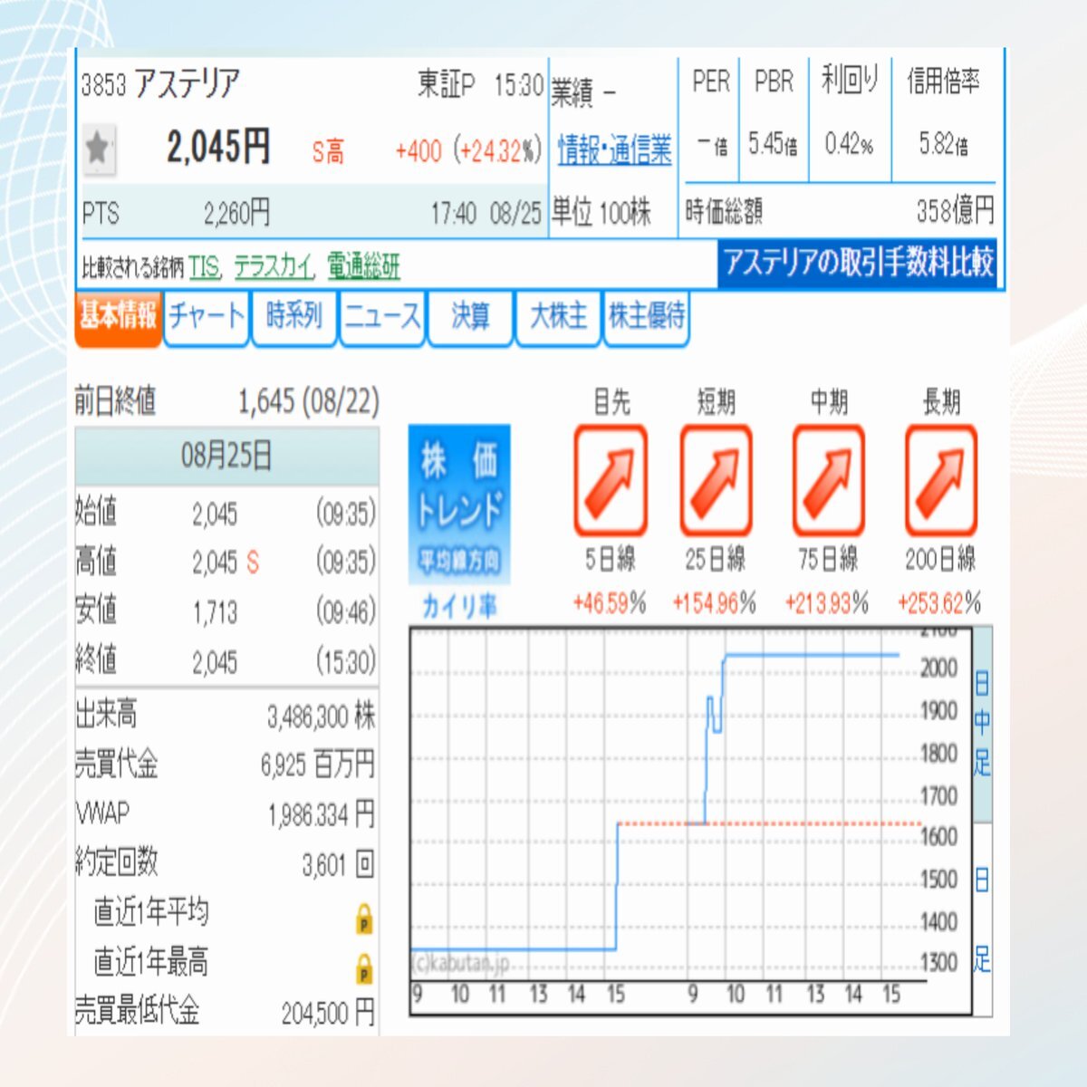Click the 目先 5日線 up-trend arrow
This screenshot has height=1087, width=1087.
(x=611, y=480)
